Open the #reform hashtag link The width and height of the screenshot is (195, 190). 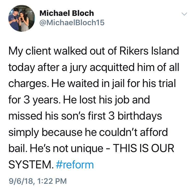75,165
